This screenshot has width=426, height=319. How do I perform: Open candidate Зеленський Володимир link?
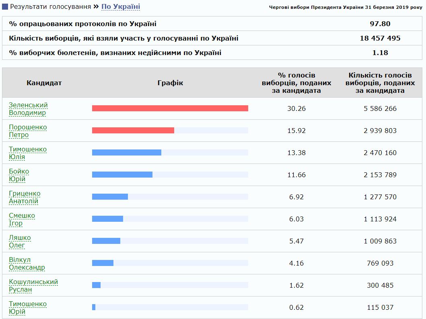point(28,109)
